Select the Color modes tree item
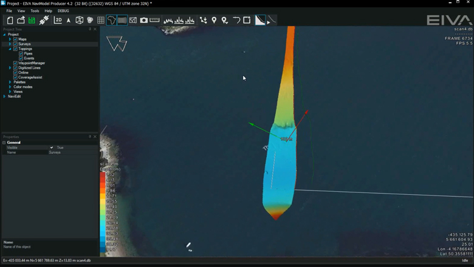 (x=22, y=87)
